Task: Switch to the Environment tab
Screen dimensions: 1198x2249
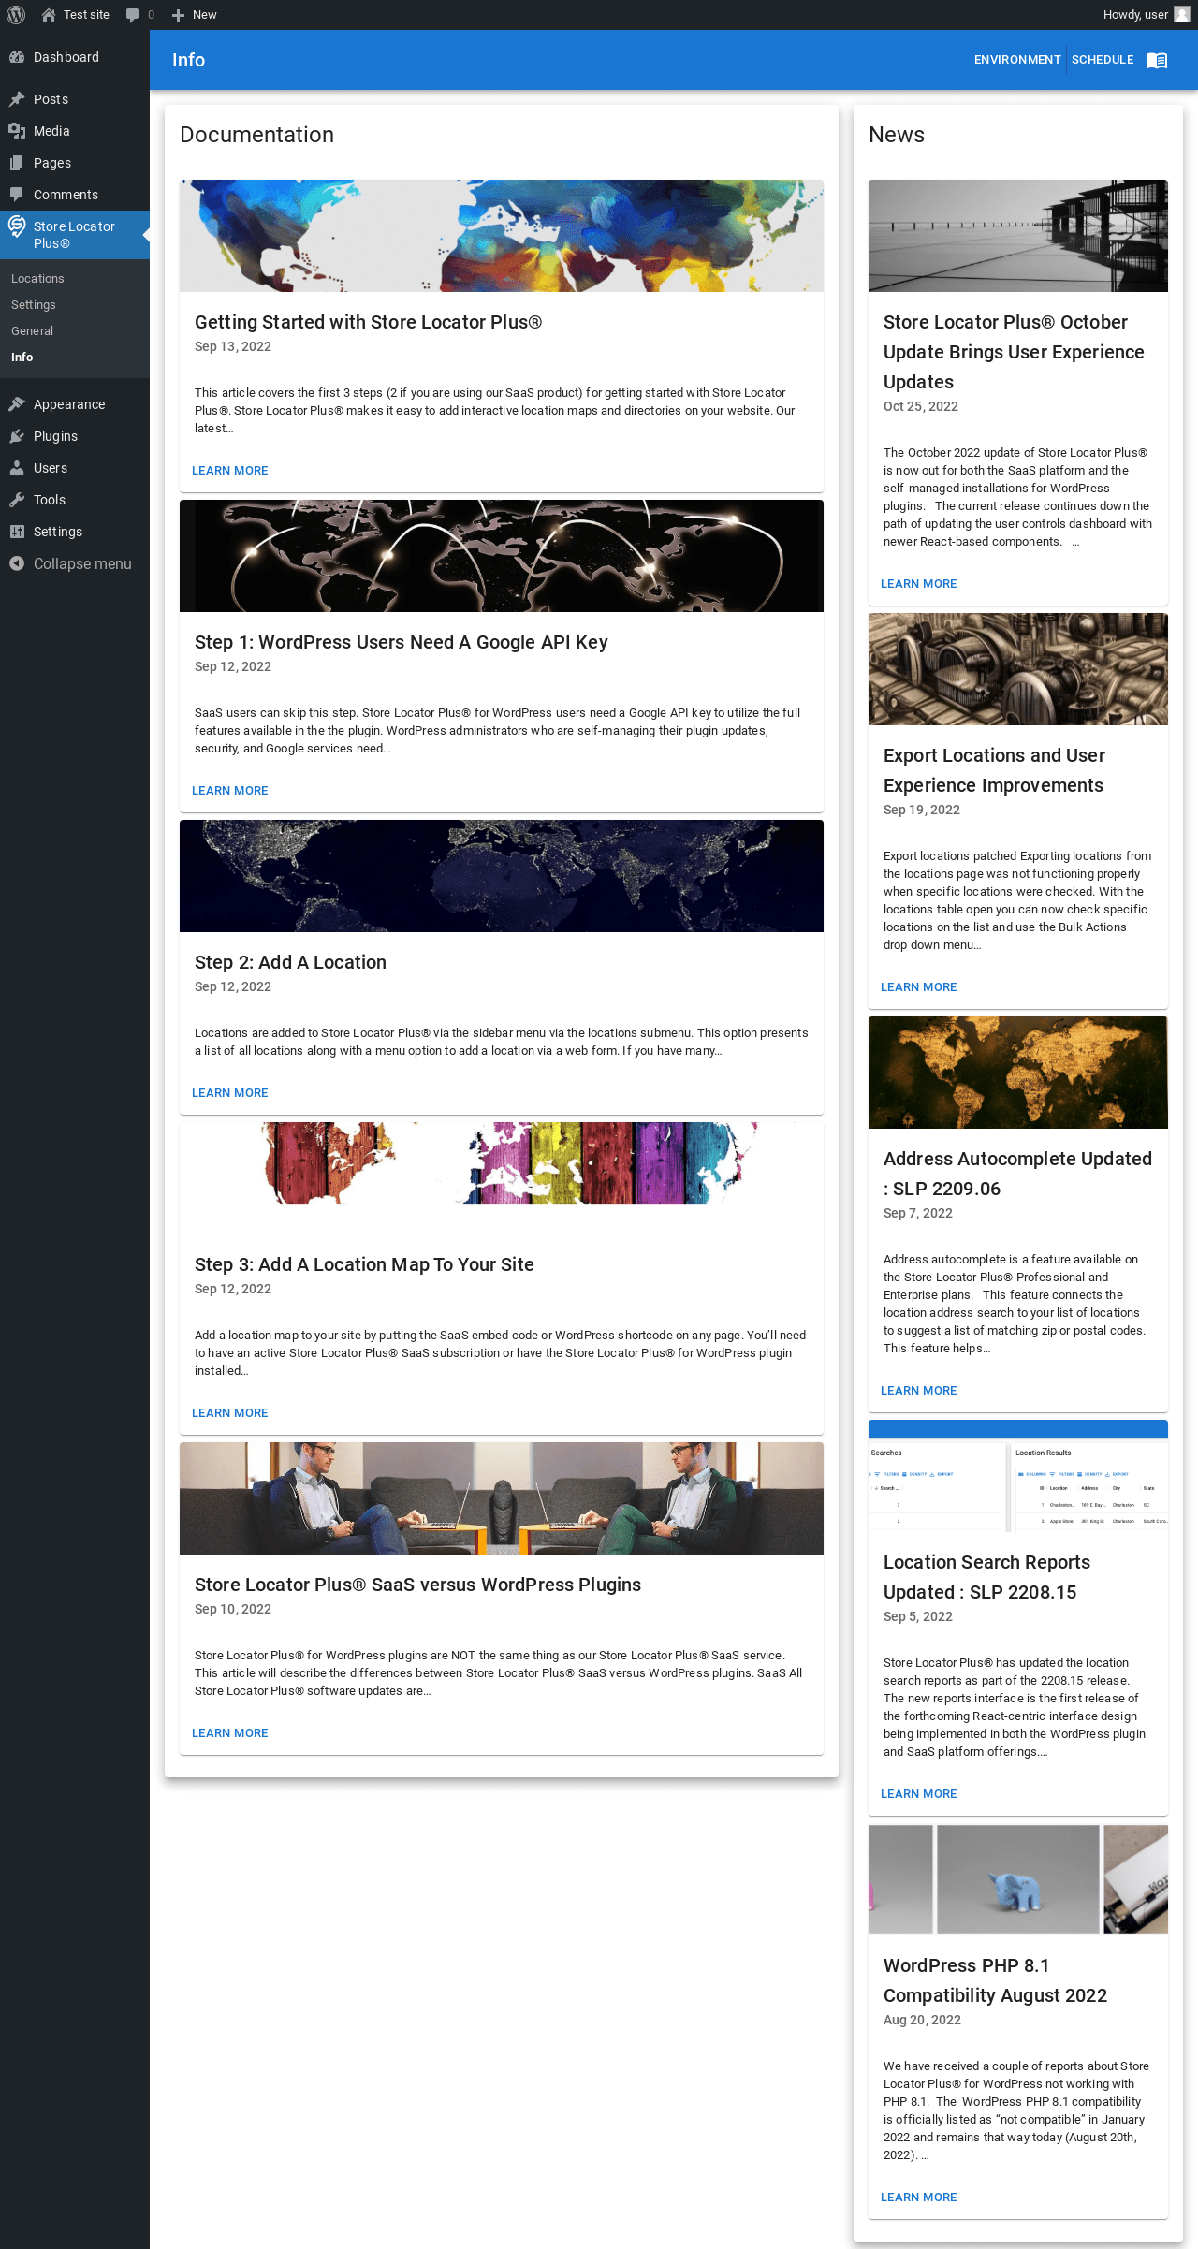Action: 1017,60
